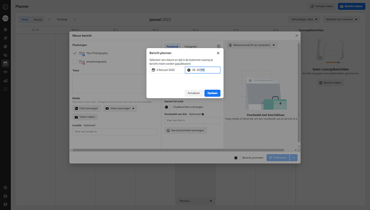Click Gevoel/activiteit toevoegen button
The height and width of the screenshot is (210, 370).
pyautogui.click(x=185, y=130)
